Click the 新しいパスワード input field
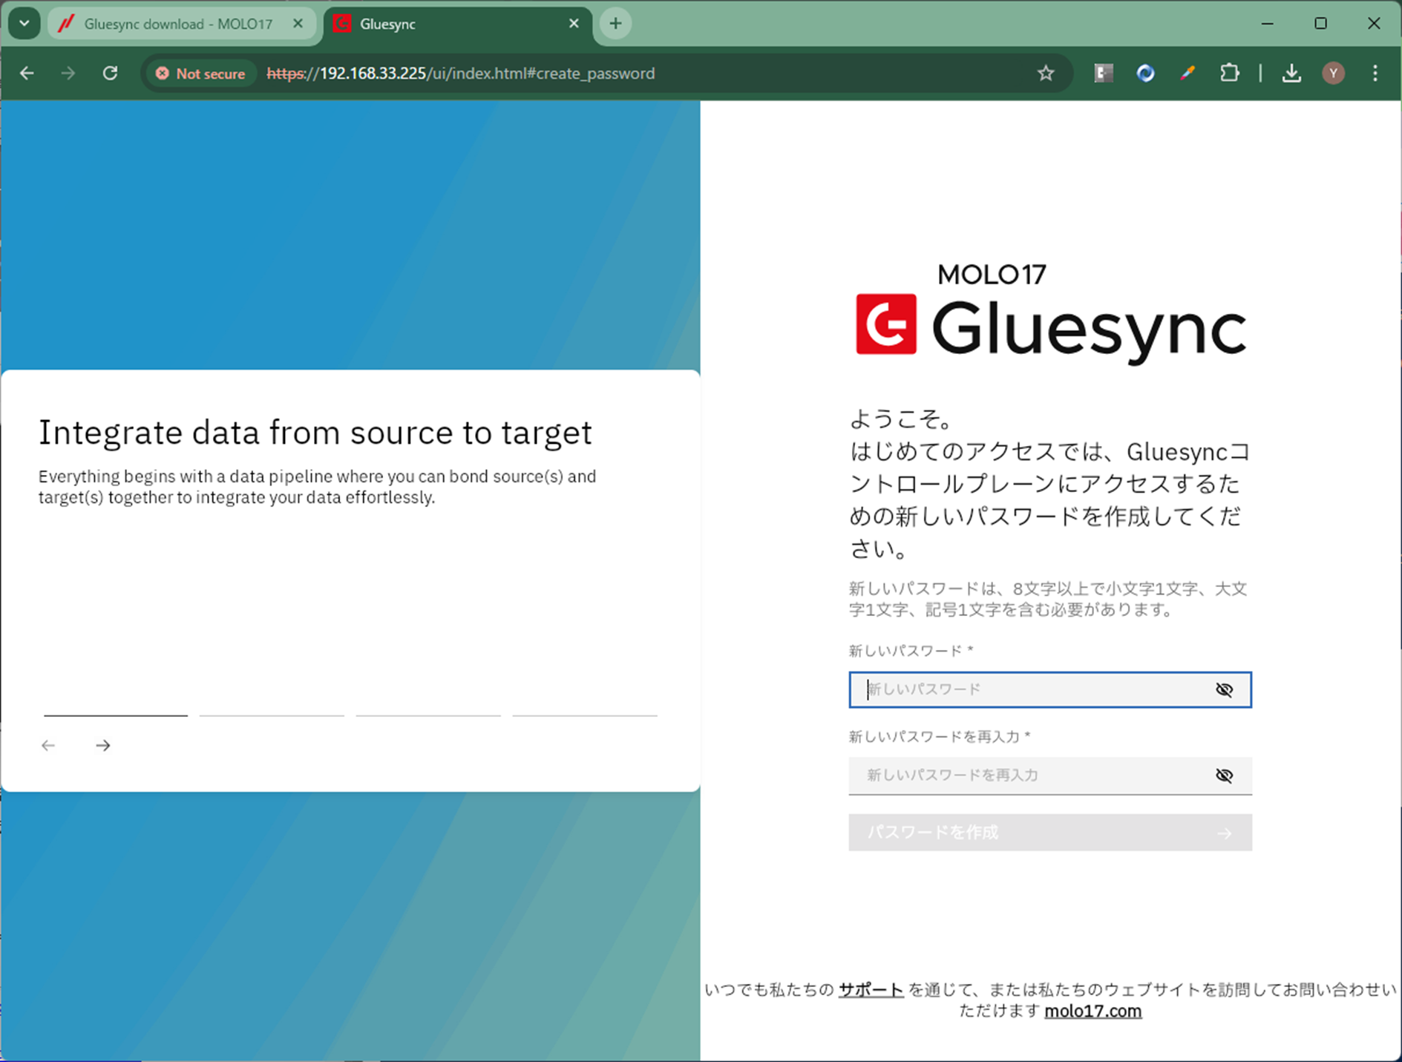Image resolution: width=1402 pixels, height=1062 pixels. pos(1032,690)
